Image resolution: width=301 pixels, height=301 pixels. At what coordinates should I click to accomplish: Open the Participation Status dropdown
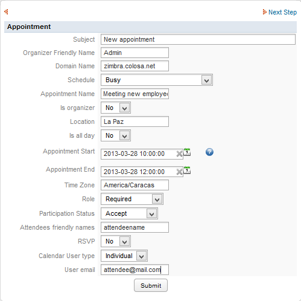(x=129, y=213)
